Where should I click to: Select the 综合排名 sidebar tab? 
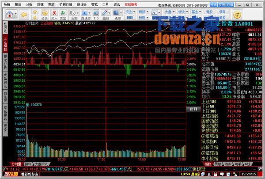(x=5, y=113)
